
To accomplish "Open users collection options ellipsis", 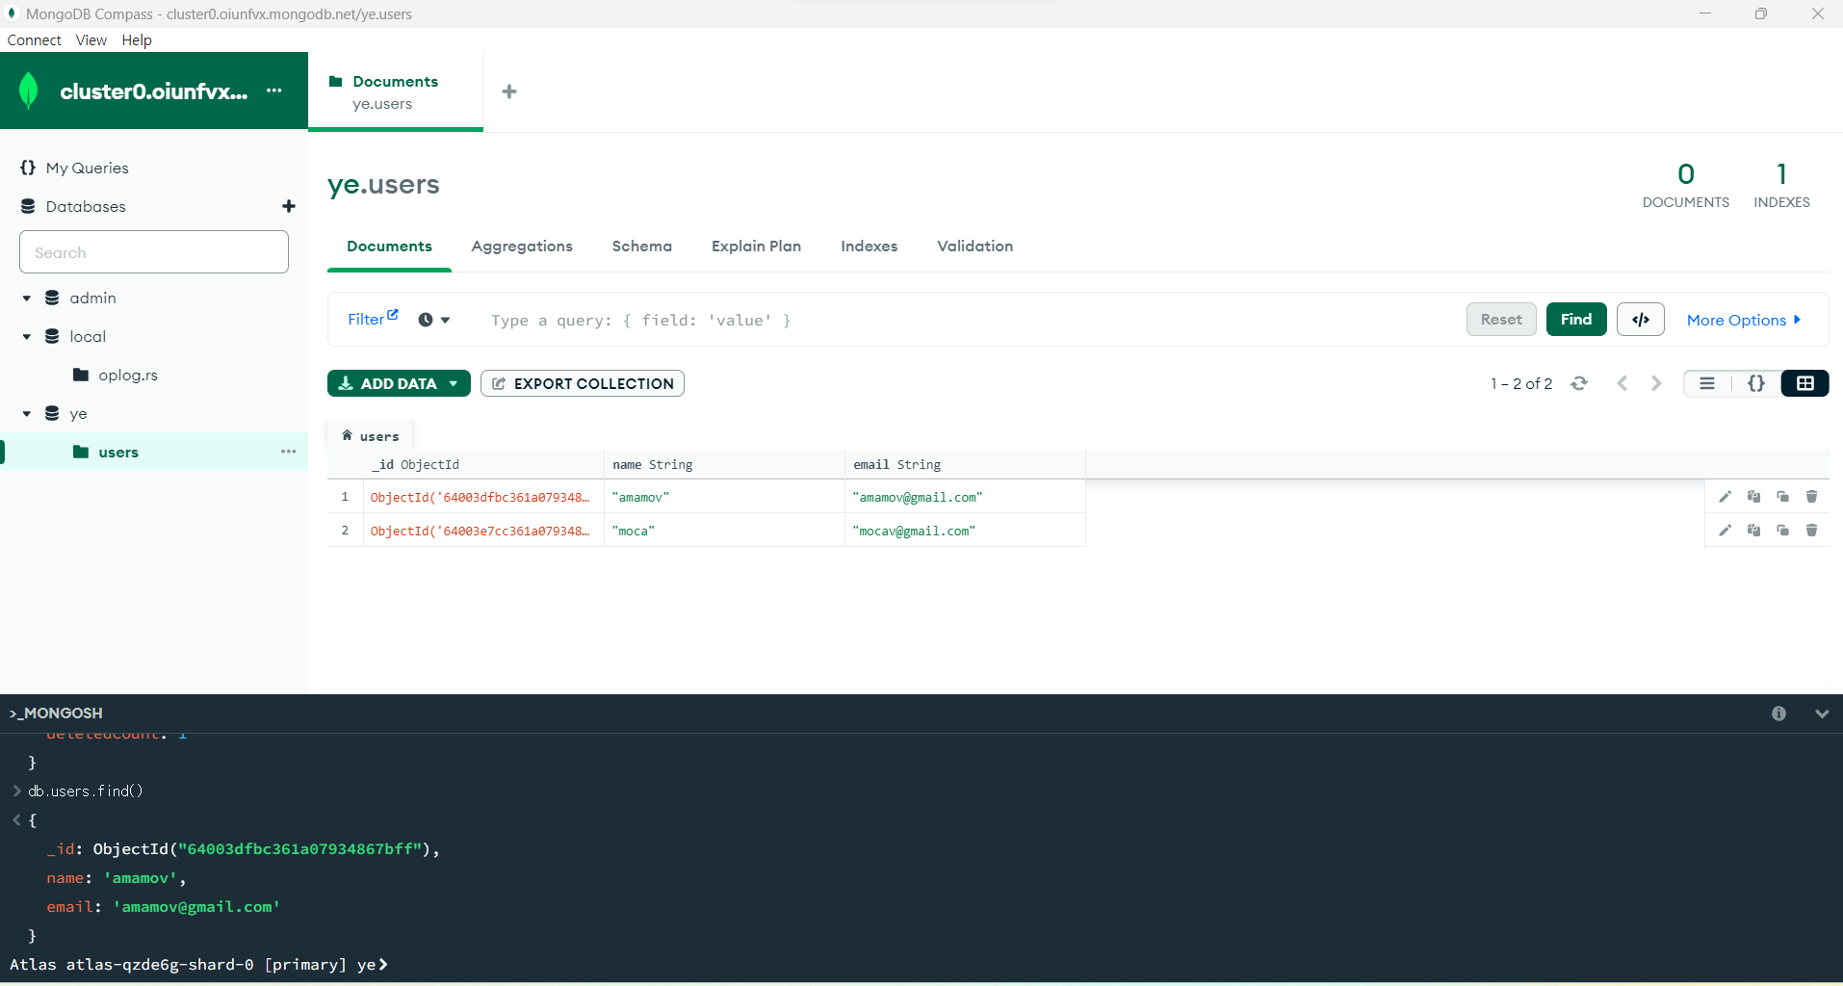I will click(288, 452).
